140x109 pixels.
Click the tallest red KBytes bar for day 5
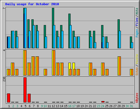(x=25, y=90)
